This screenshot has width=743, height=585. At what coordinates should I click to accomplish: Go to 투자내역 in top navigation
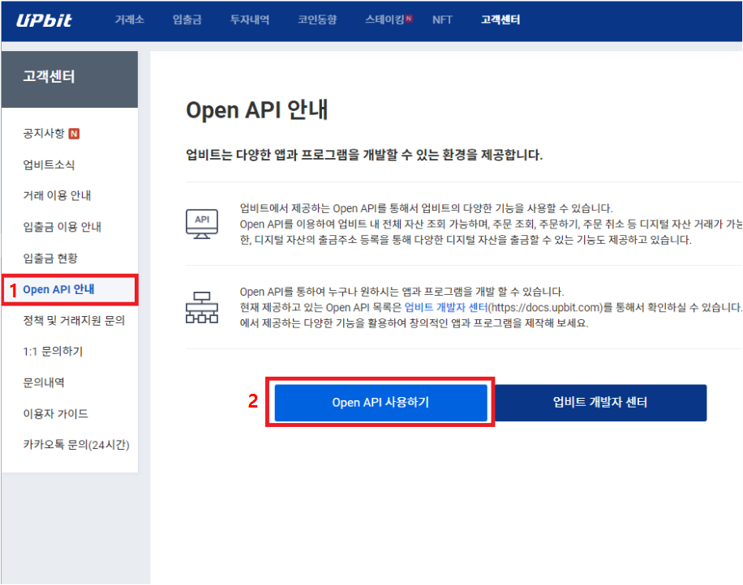(x=250, y=20)
